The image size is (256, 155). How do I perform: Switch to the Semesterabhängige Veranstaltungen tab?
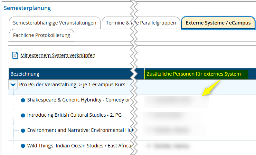55,23
